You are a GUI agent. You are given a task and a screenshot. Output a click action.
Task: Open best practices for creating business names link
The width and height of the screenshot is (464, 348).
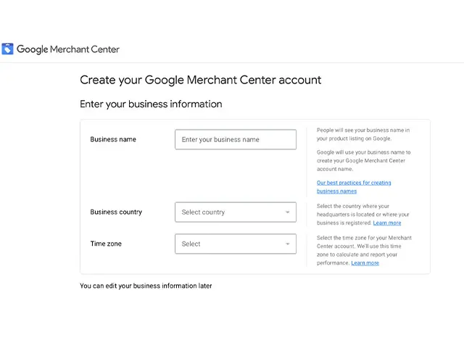point(354,187)
